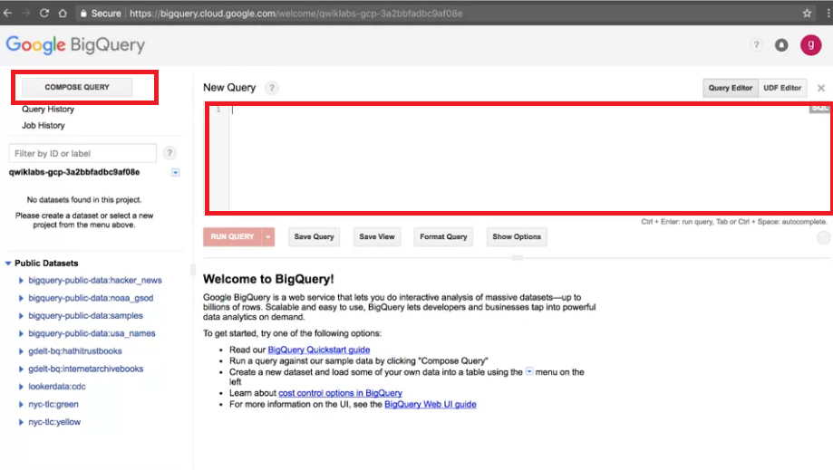Click Save Query button
This screenshot has width=833, height=470.
click(314, 236)
